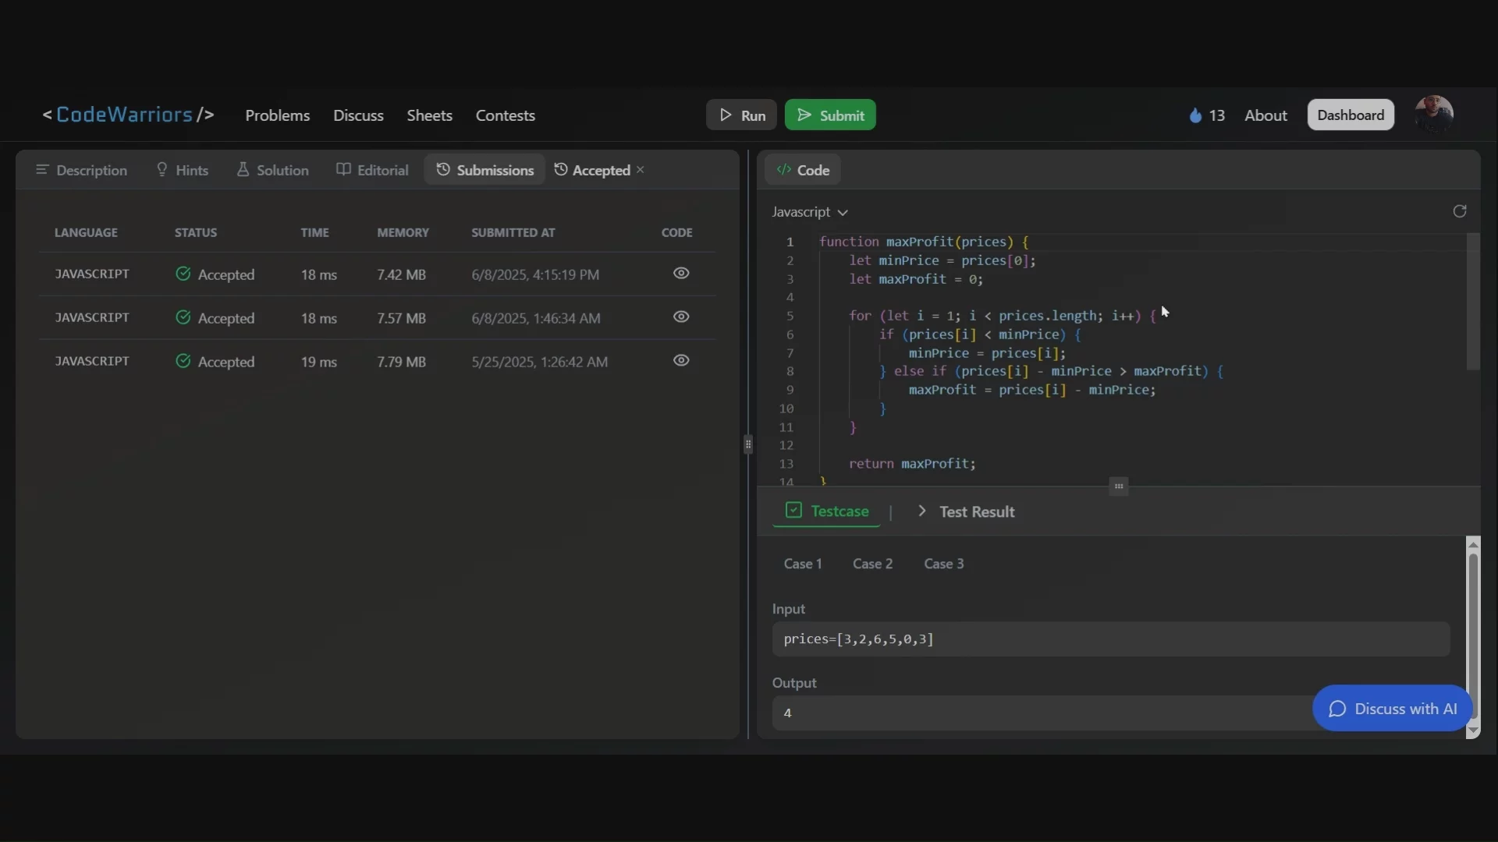Click the streak flame icon
The height and width of the screenshot is (842, 1498).
tap(1195, 115)
